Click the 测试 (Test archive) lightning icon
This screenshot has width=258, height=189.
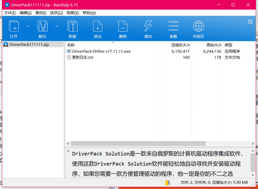coord(148,26)
